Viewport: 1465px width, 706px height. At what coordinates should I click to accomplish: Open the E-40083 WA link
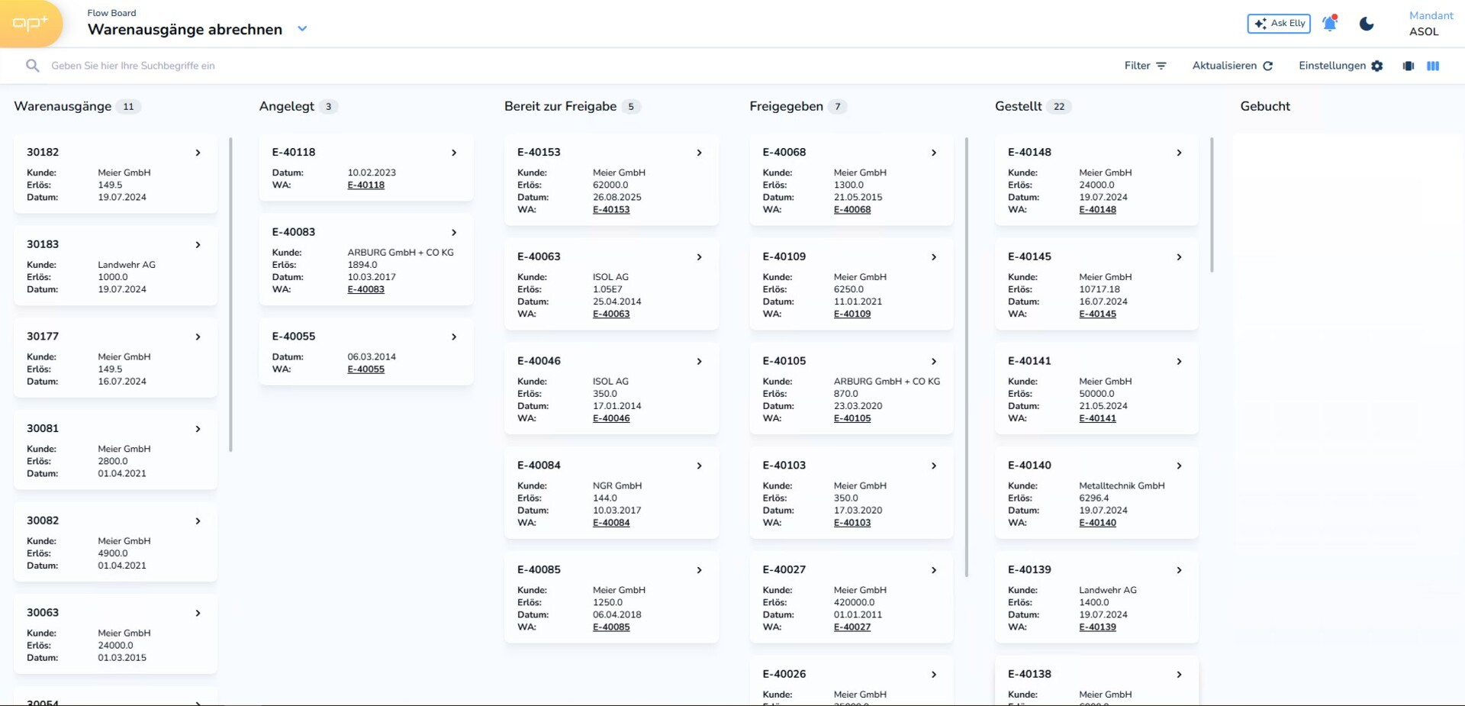365,290
